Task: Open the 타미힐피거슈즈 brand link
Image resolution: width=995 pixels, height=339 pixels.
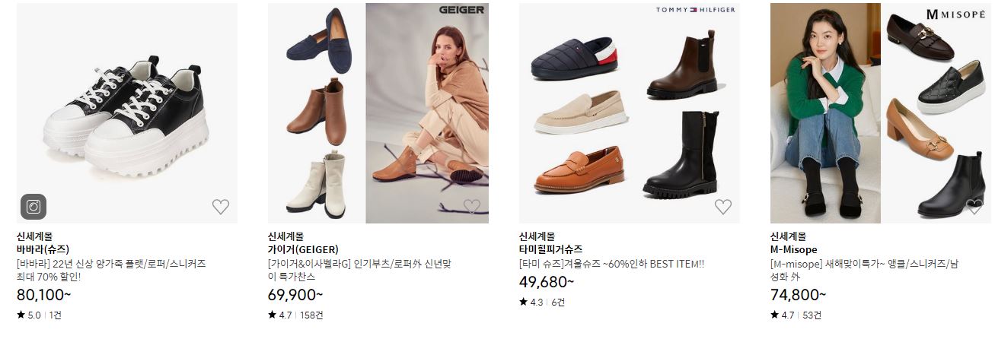Action: pyautogui.click(x=550, y=250)
